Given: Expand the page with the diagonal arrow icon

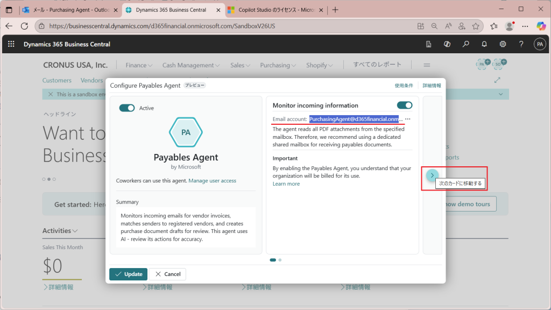Looking at the screenshot, I should [x=497, y=80].
